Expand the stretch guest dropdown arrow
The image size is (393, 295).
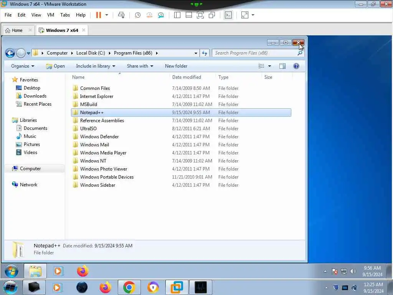(253, 15)
